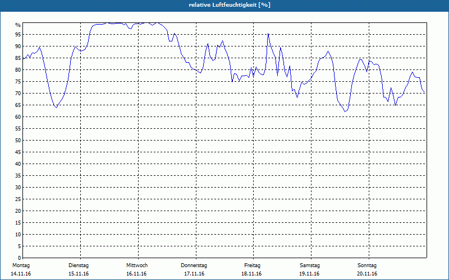The width and height of the screenshot is (449, 280).
Task: Click the 25 y-axis tick label
Action: click(x=18, y=199)
